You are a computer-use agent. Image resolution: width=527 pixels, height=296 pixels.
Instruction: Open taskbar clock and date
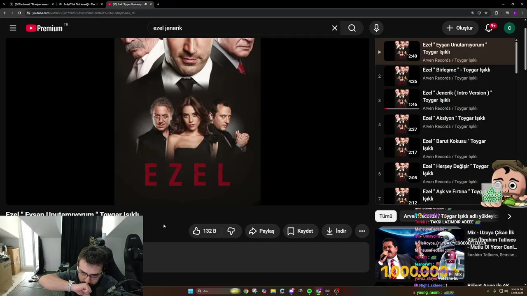(x=517, y=291)
